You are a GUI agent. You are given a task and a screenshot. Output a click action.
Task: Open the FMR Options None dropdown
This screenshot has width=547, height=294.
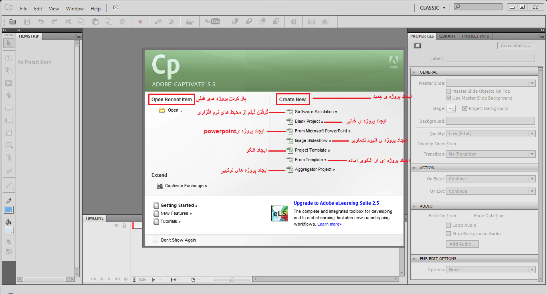click(491, 270)
